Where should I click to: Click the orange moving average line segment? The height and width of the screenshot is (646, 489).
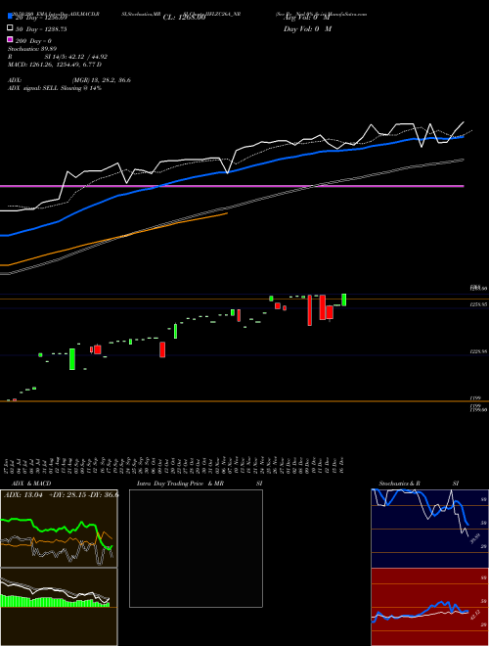113,239
